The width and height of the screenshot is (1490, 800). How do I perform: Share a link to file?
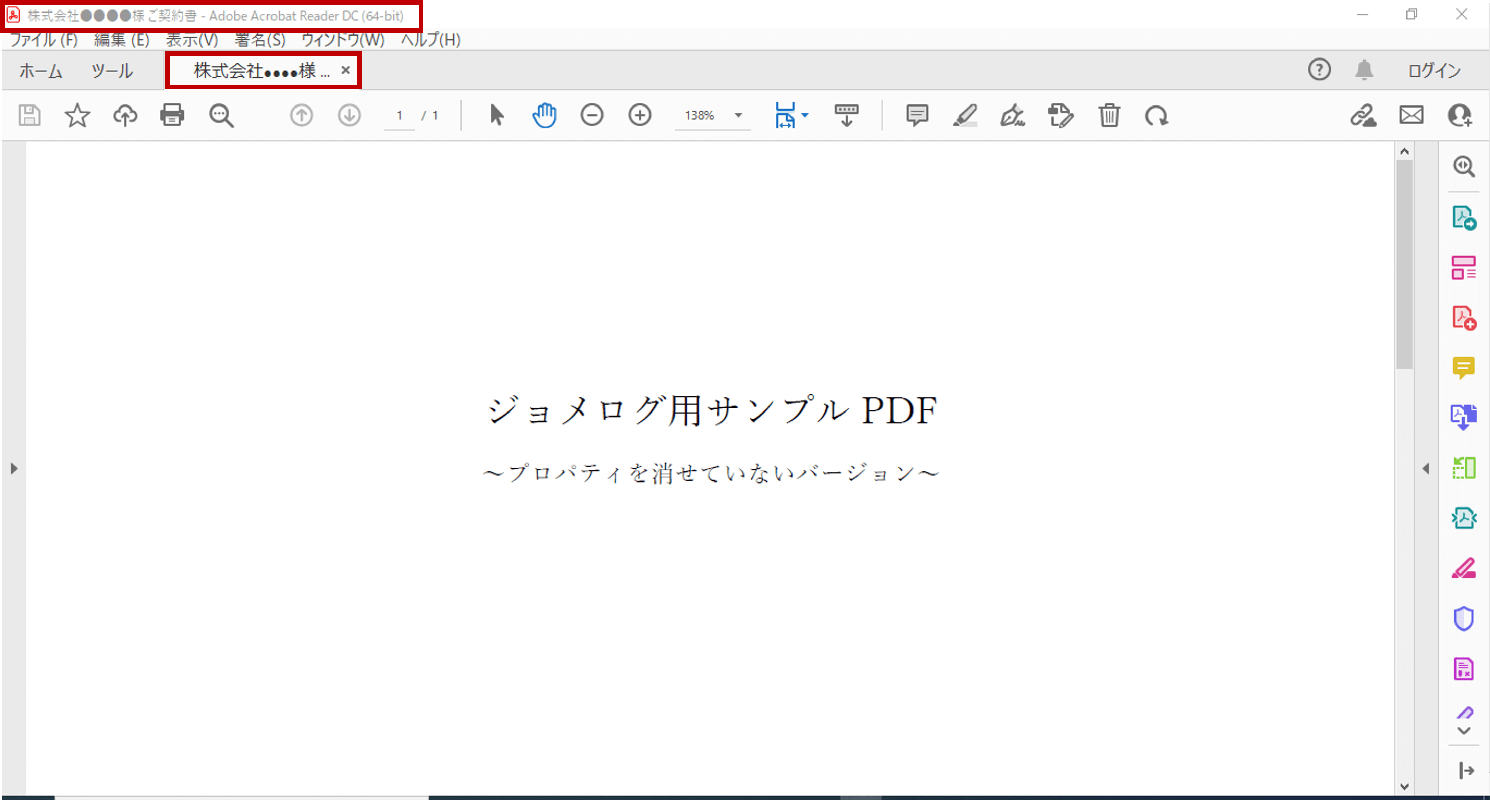click(1363, 116)
